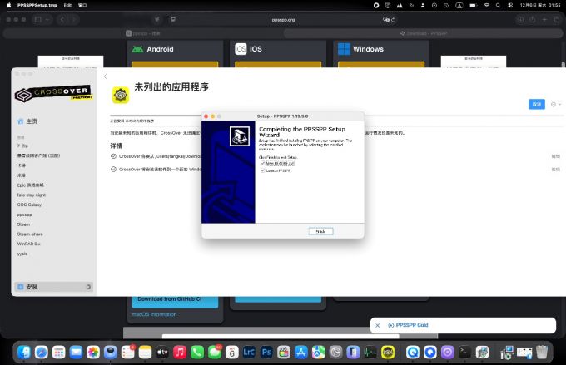Close the PPSSPP Gold download bar
The height and width of the screenshot is (365, 566).
tap(378, 325)
